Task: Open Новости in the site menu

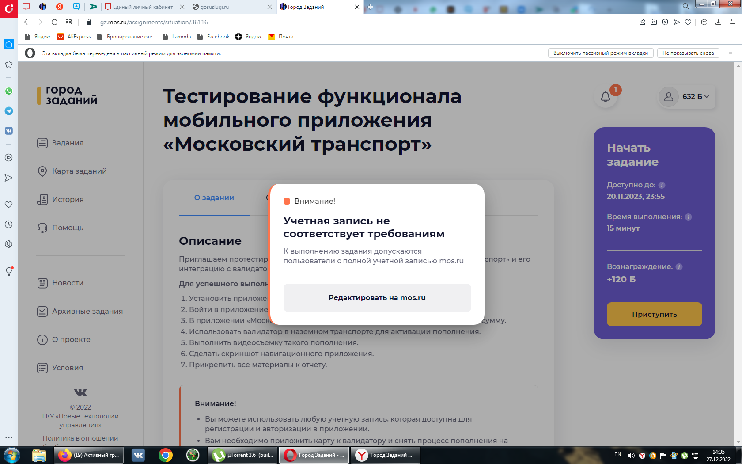Action: click(x=61, y=283)
